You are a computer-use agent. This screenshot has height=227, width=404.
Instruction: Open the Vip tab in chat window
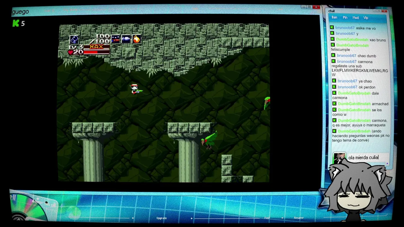click(x=366, y=18)
